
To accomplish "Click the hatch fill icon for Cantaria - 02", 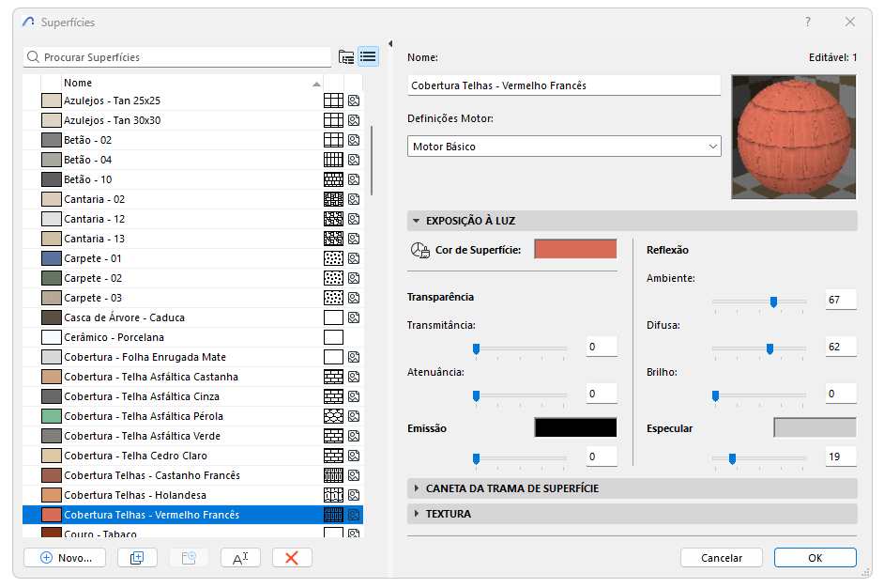I will [334, 199].
